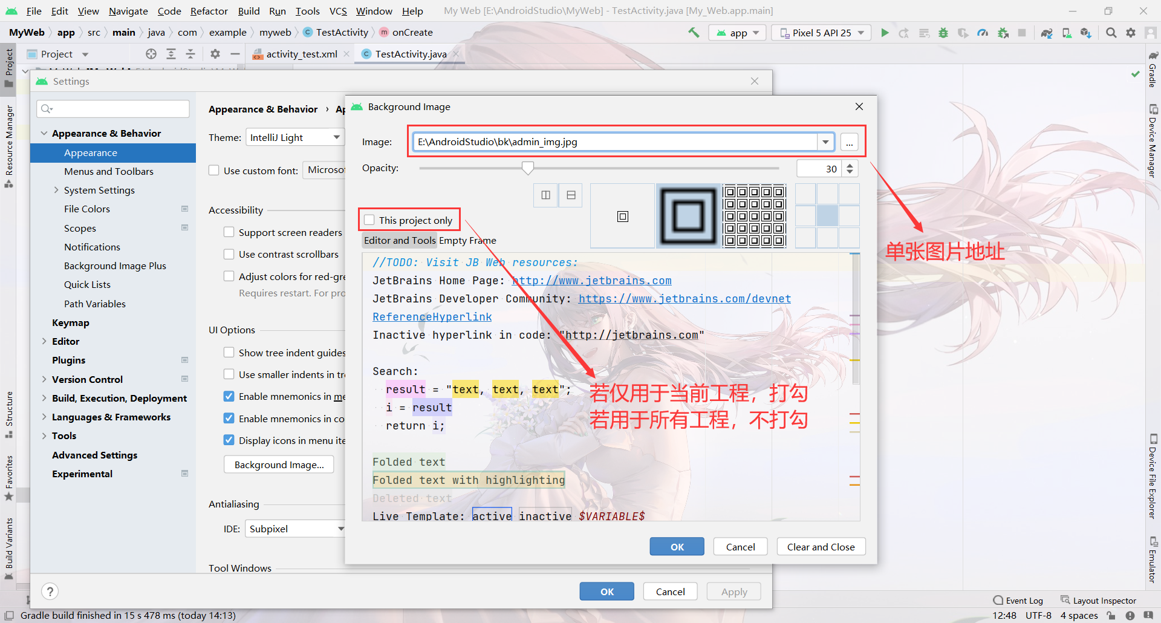
Task: Click Collapse All icon in Project panel
Action: 190,54
